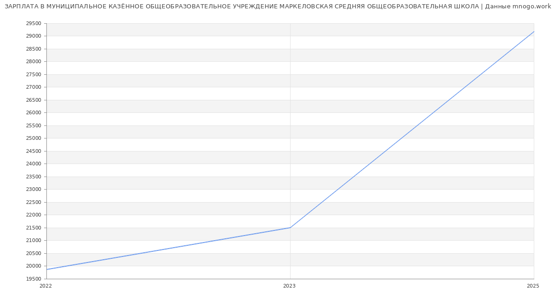Click the 23000 y-axis label
This screenshot has height=302, width=557.
34,190
